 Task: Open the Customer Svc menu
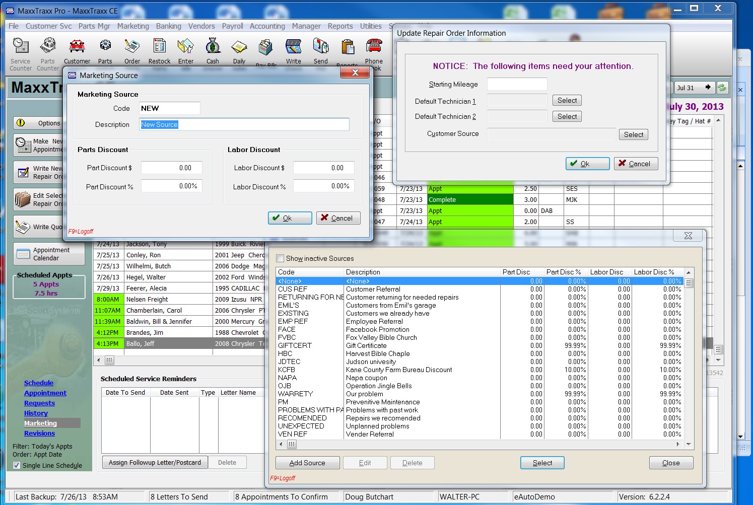[x=49, y=26]
